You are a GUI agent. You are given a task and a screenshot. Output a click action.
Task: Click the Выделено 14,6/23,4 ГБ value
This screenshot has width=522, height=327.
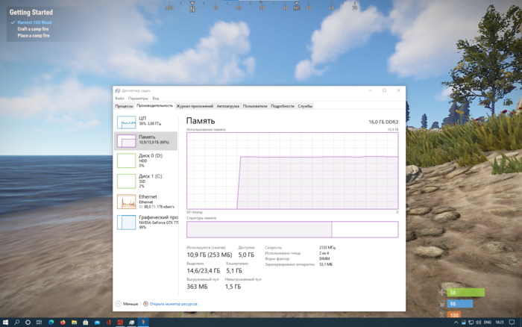(203, 270)
